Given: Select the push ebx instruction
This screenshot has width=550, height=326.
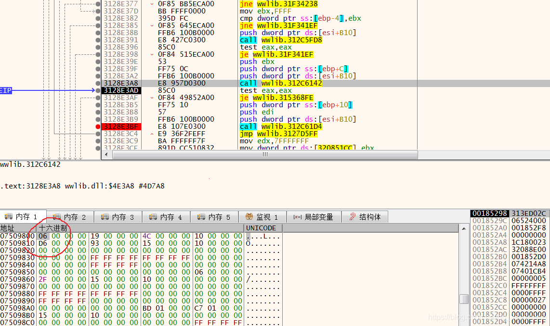Looking at the screenshot, I should click(257, 62).
